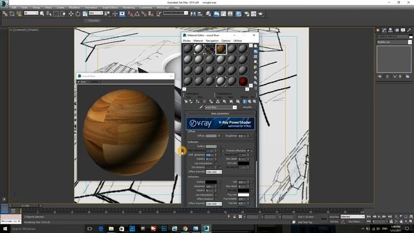The image size is (414, 233).
Task: Toggle Use interpolation checkbox under Refraction
Action: coord(215,195)
